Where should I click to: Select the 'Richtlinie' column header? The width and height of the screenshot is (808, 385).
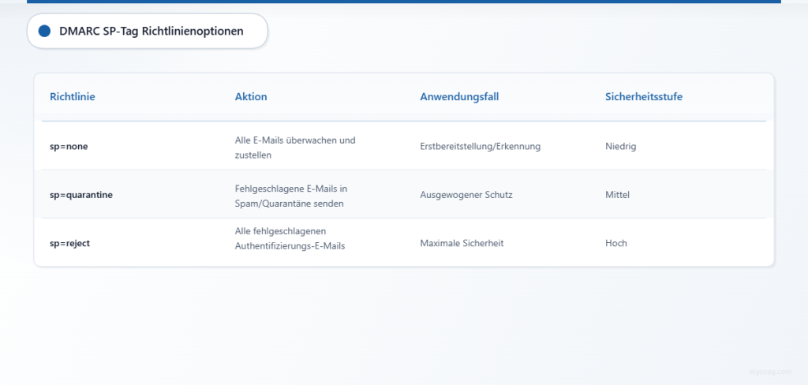73,96
